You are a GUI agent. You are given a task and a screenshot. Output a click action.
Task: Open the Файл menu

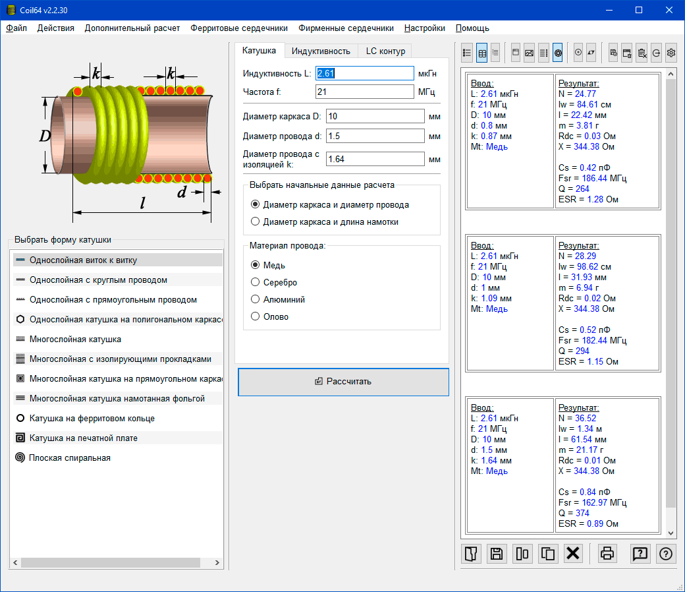16,28
